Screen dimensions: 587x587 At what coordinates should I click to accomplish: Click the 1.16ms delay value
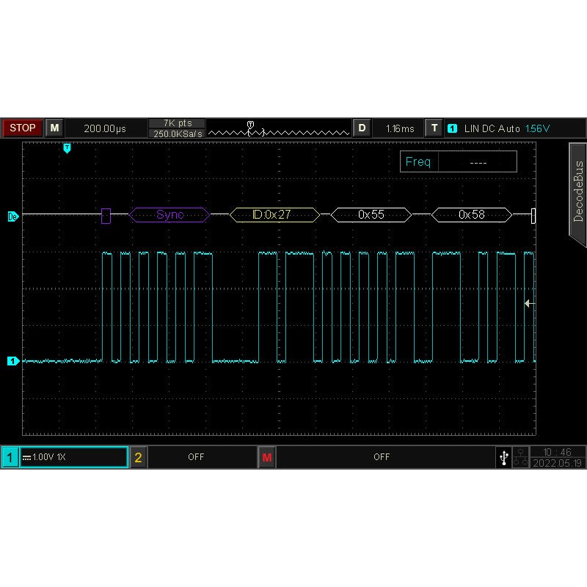pyautogui.click(x=400, y=129)
